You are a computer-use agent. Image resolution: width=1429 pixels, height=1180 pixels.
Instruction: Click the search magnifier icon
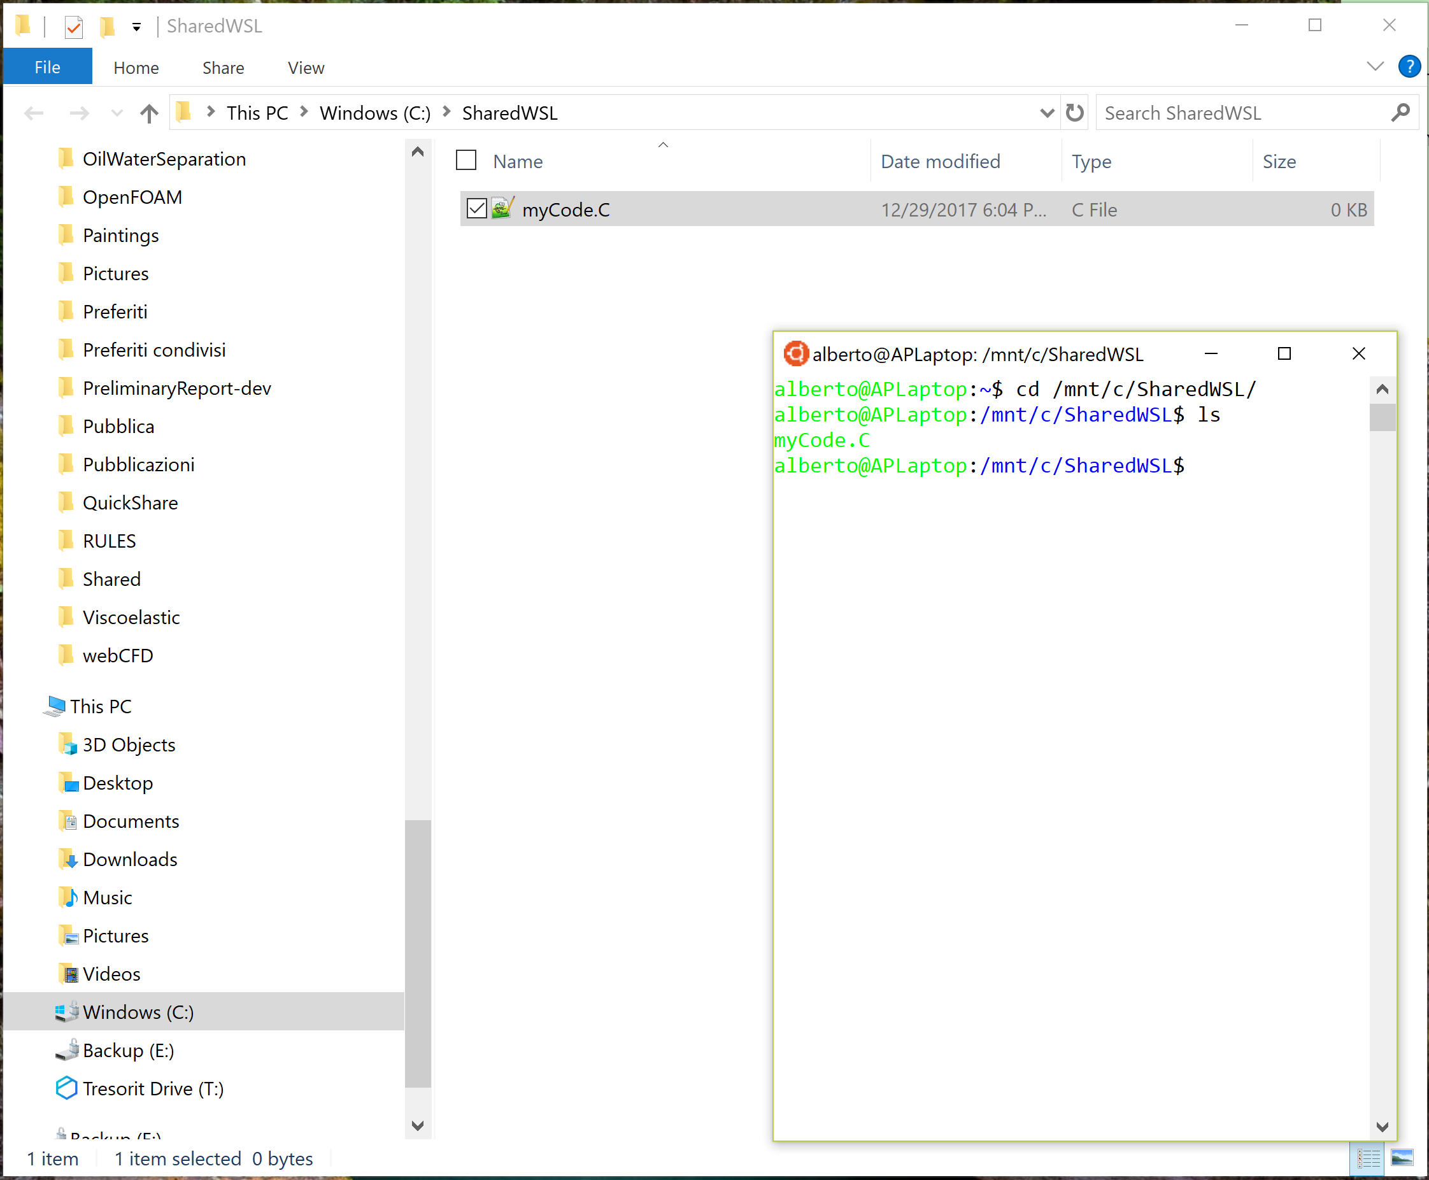(x=1400, y=113)
